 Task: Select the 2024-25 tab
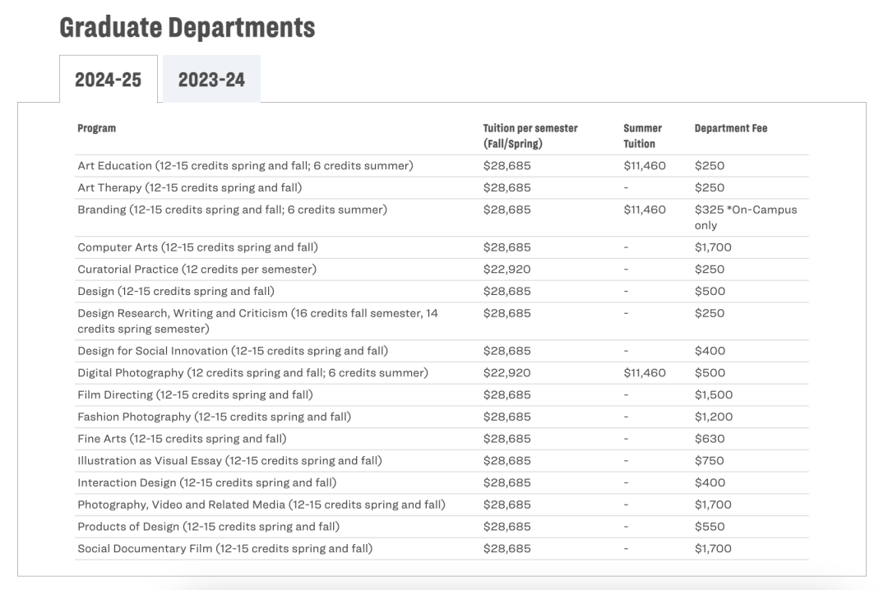[108, 80]
